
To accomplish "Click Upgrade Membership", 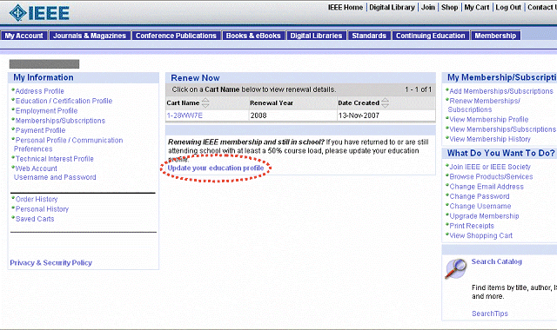I will coord(484,216).
